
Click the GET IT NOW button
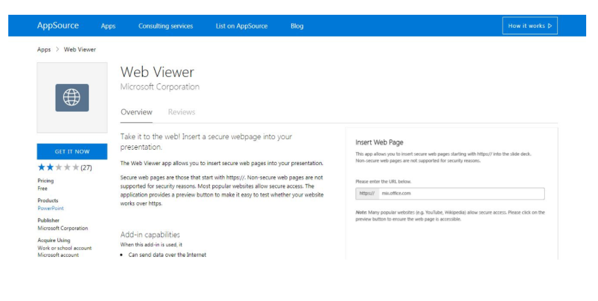click(72, 151)
